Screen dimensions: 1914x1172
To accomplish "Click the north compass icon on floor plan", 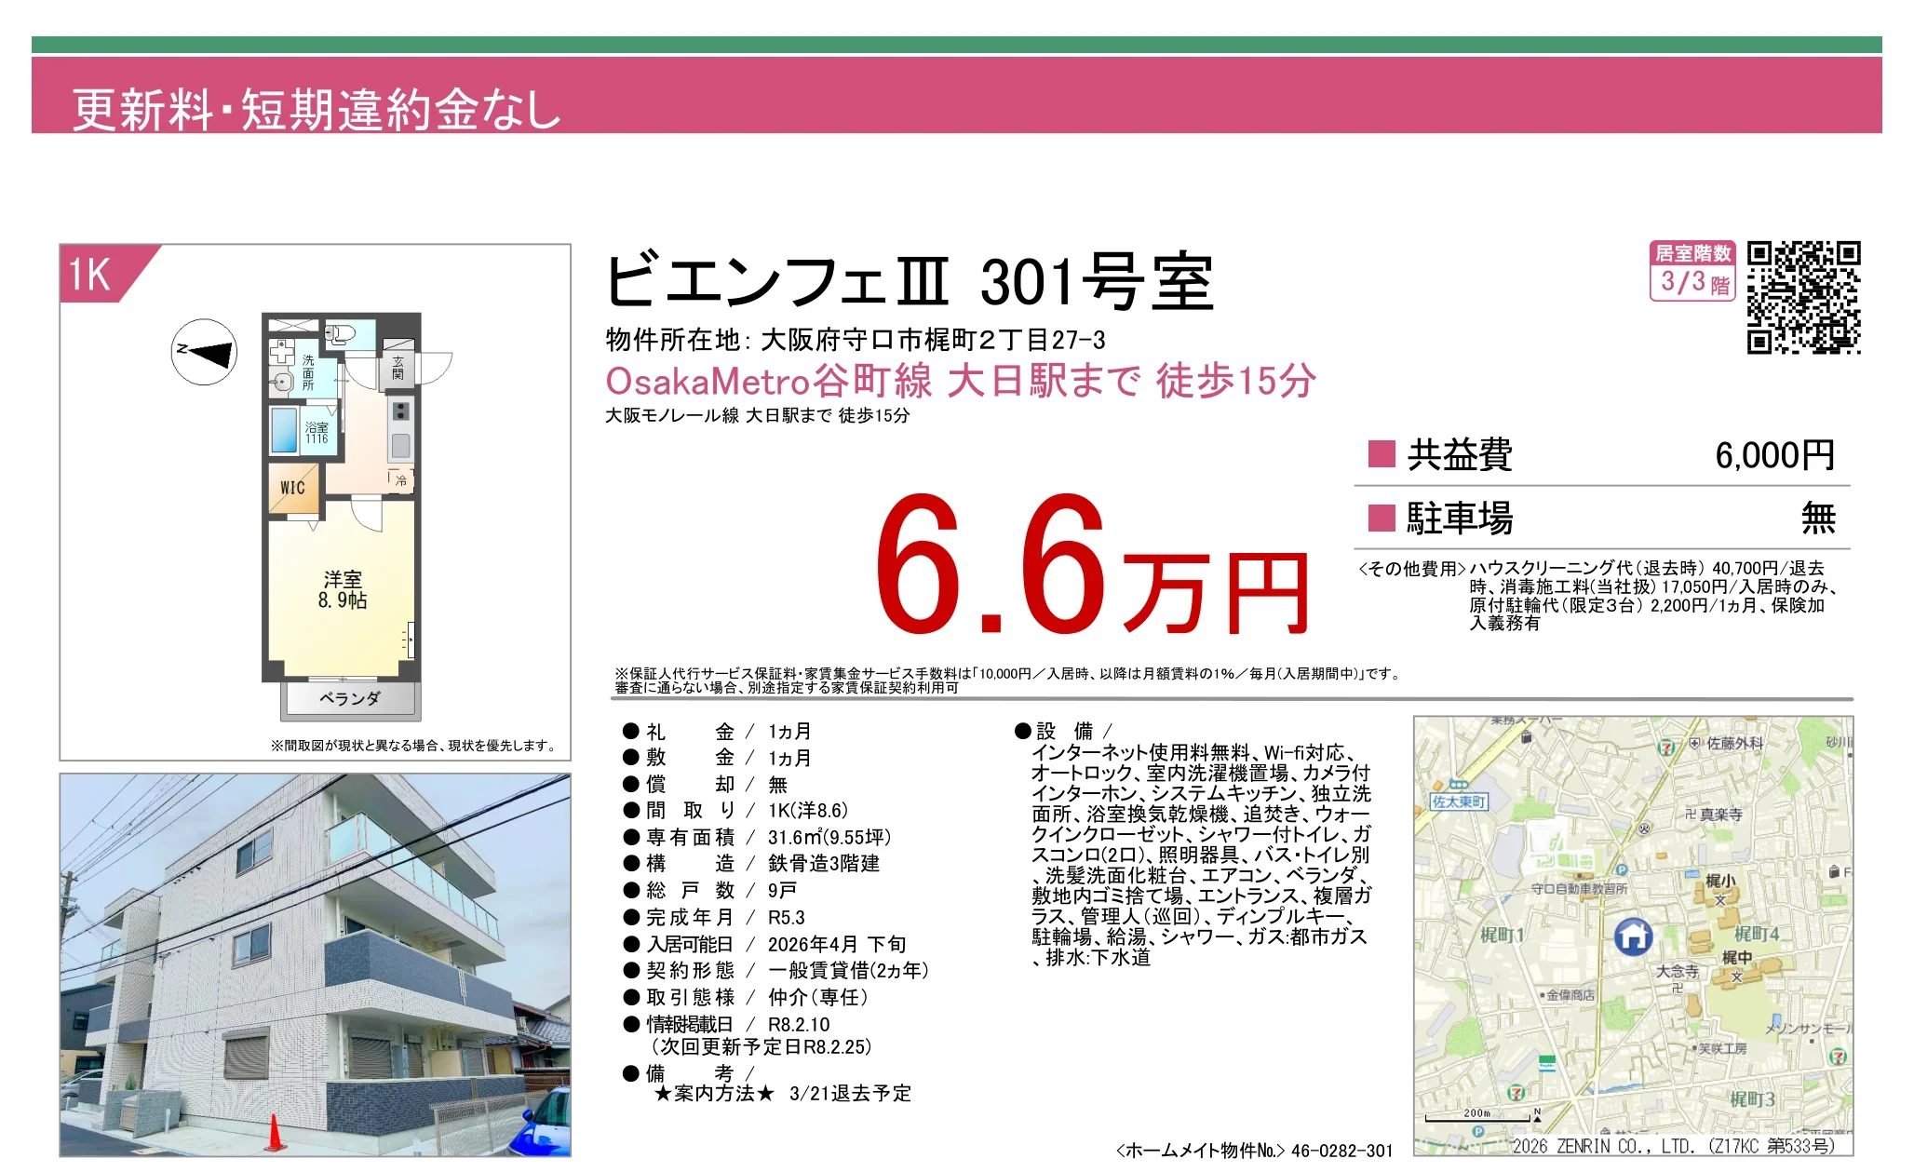I will [205, 352].
